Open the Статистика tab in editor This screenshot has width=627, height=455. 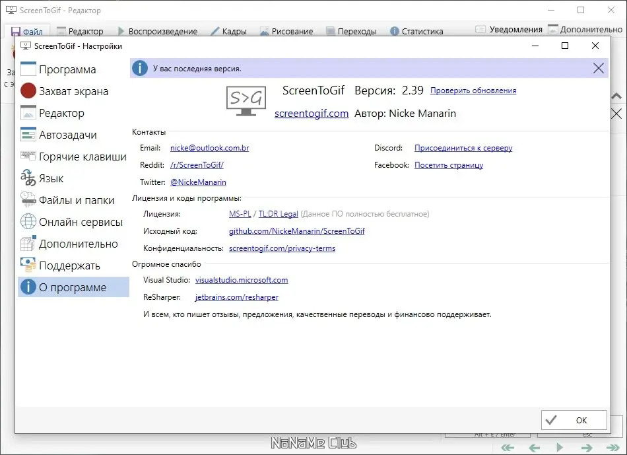(416, 31)
